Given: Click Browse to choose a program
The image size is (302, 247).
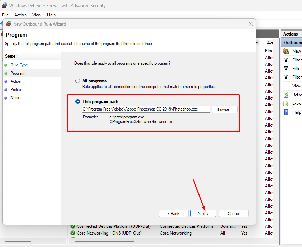Looking at the screenshot, I should tap(224, 109).
